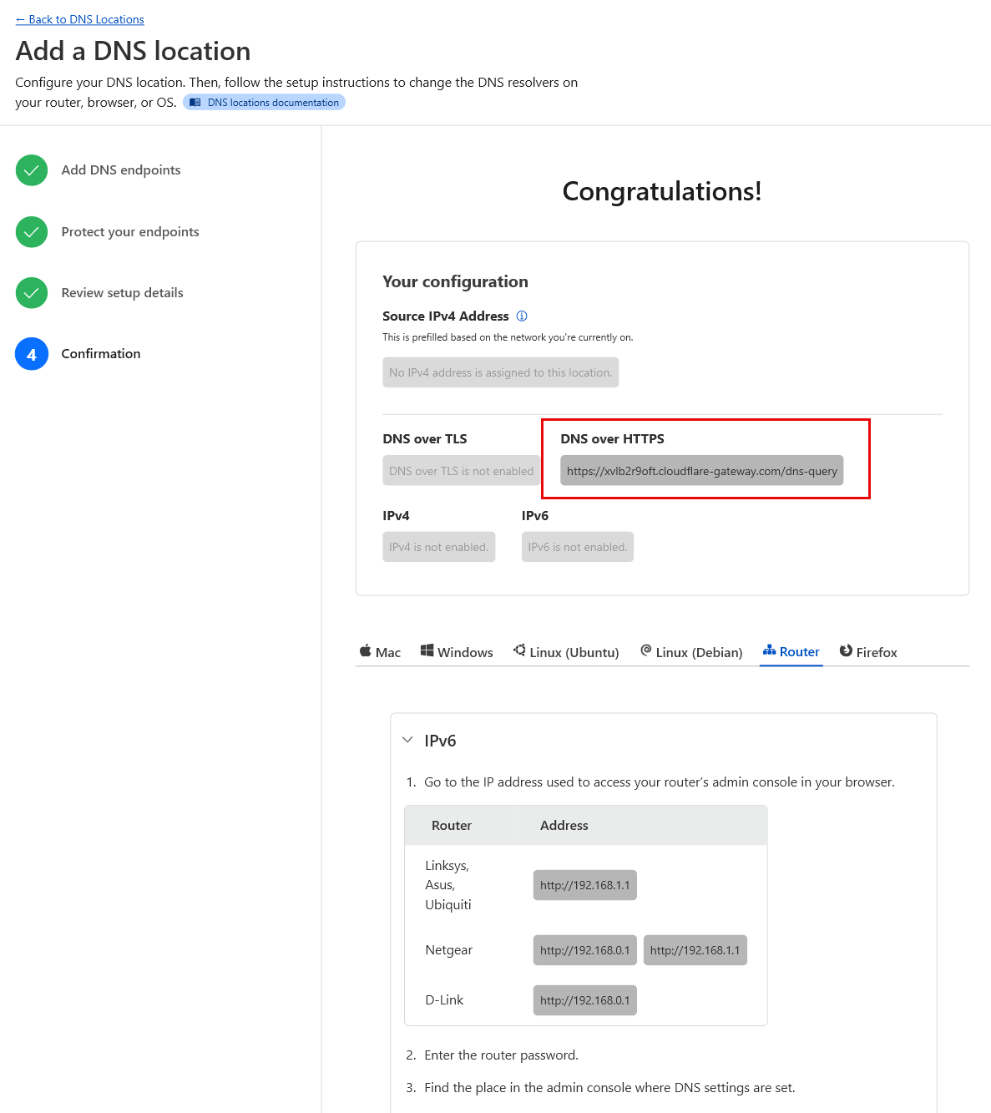Switch to the Firefox tab
Image resolution: width=991 pixels, height=1113 pixels.
[x=868, y=652]
